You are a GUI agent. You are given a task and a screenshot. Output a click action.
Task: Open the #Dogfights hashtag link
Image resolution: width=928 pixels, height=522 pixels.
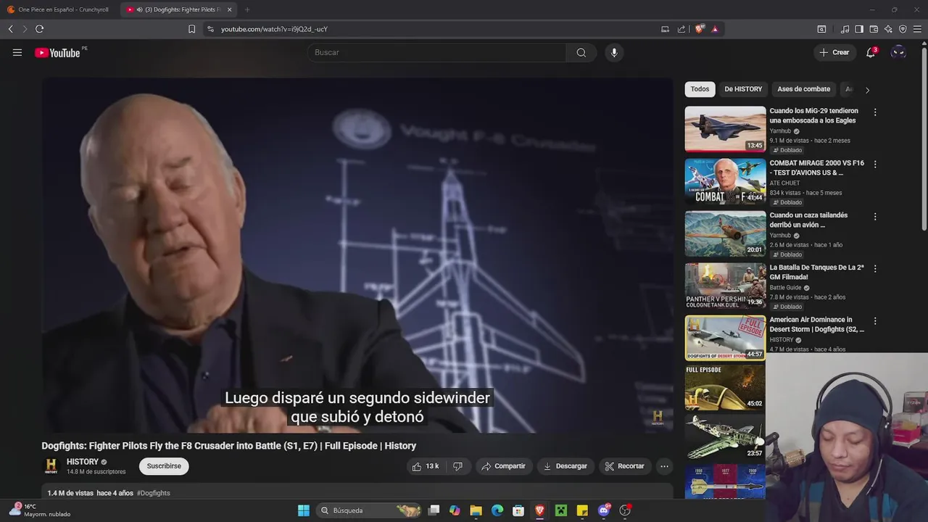pyautogui.click(x=154, y=493)
